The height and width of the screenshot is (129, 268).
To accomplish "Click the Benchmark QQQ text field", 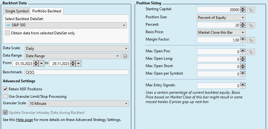I will [77, 72].
